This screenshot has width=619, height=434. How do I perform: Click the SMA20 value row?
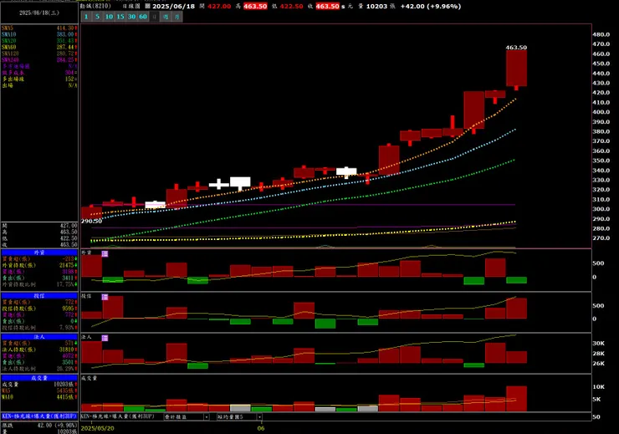point(39,41)
